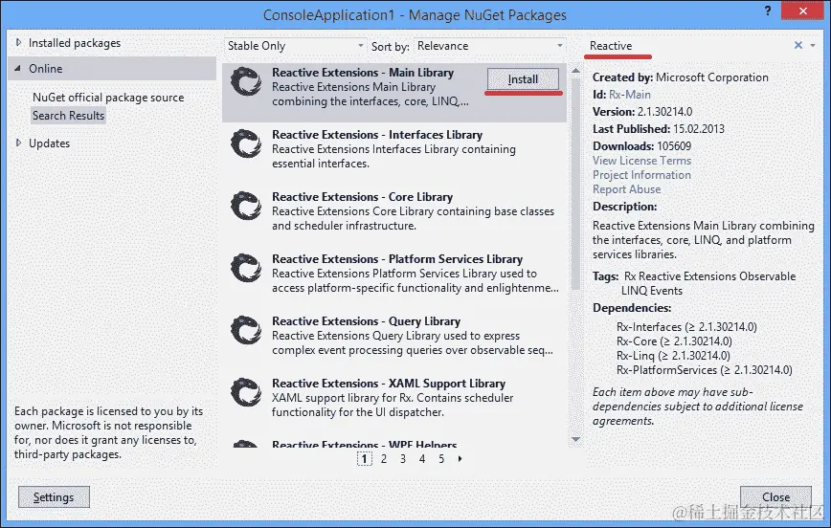The width and height of the screenshot is (831, 528).
Task: Click the Rx-Core dependency entry
Action: 674,341
